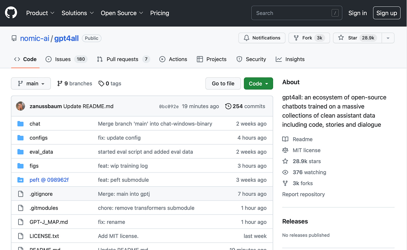Image resolution: width=407 pixels, height=250 pixels.
Task: Click the 3k forks link
Action: [x=303, y=183]
